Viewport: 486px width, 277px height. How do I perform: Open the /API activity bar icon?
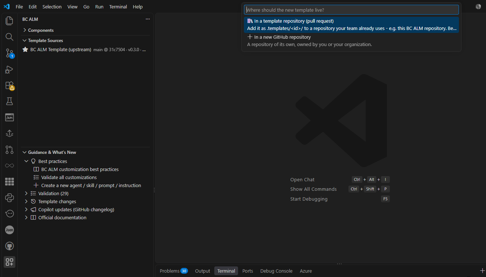[10, 117]
